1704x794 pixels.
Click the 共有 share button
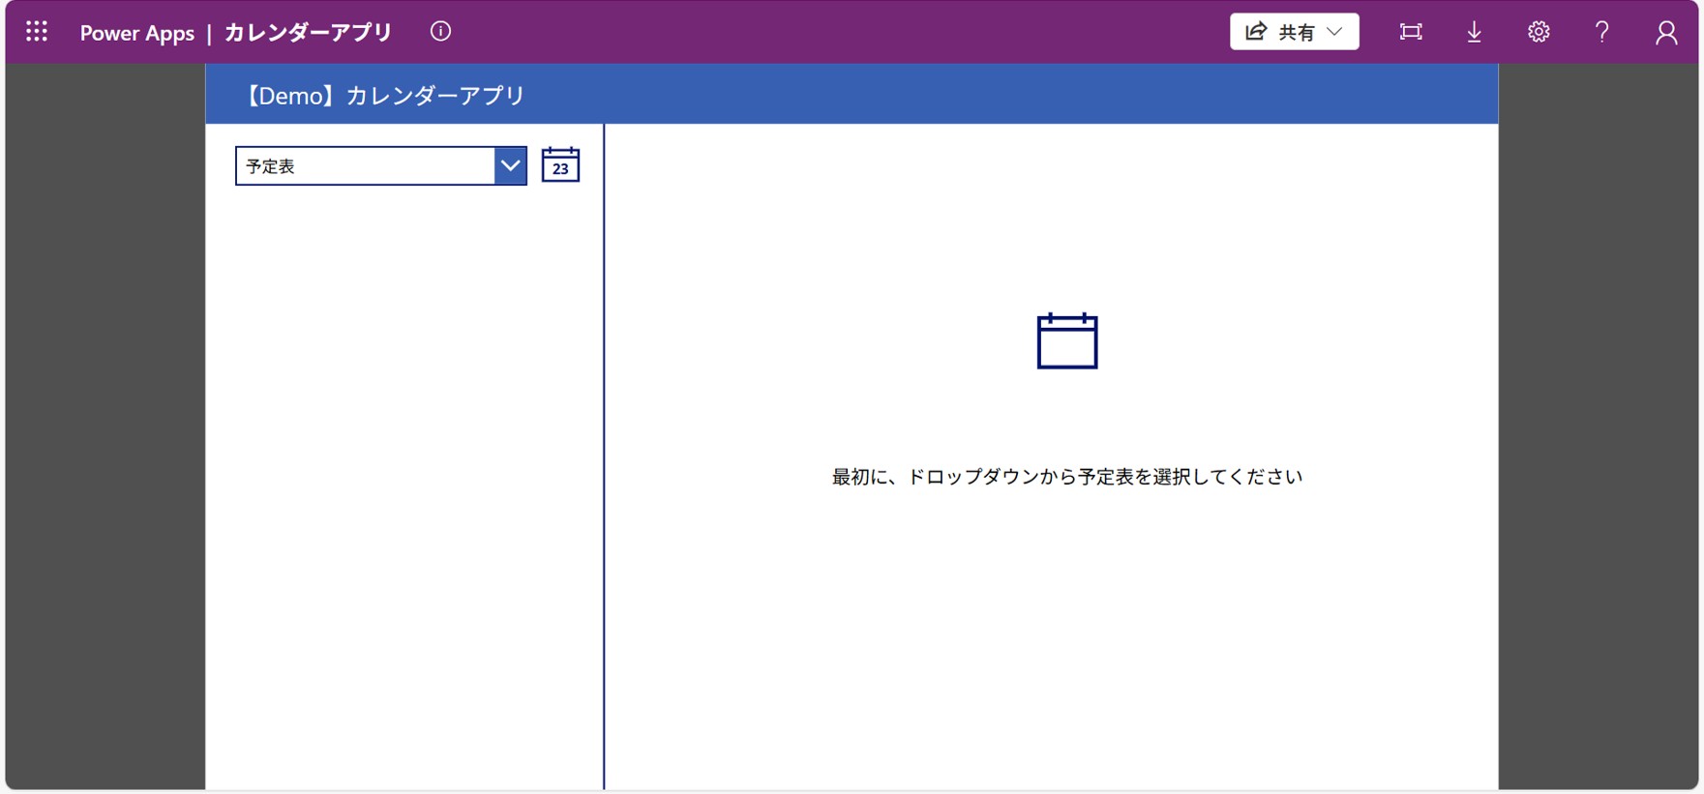(x=1283, y=32)
